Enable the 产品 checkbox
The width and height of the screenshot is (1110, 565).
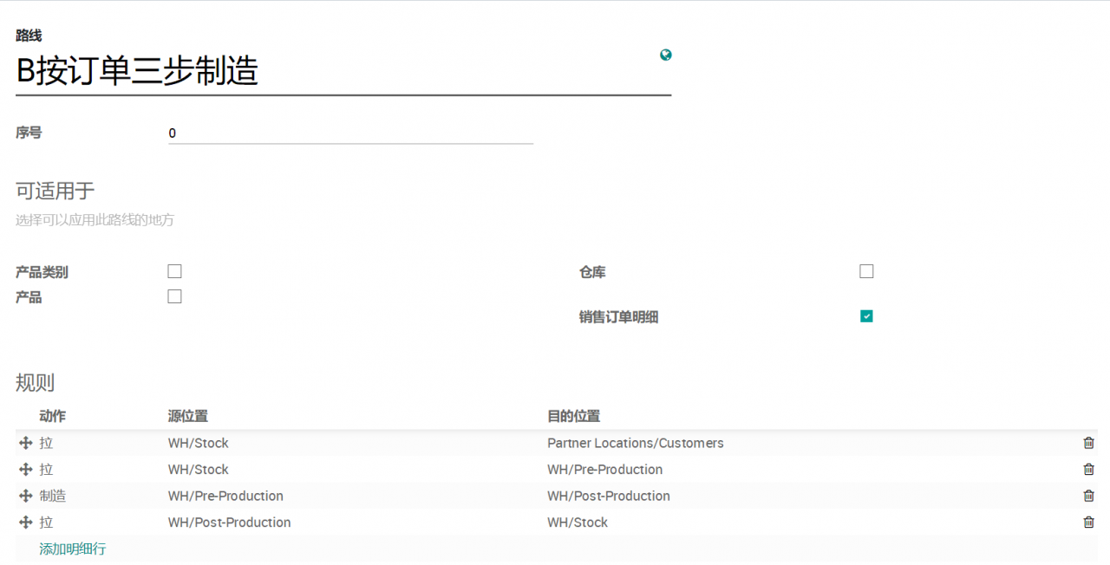pos(174,296)
